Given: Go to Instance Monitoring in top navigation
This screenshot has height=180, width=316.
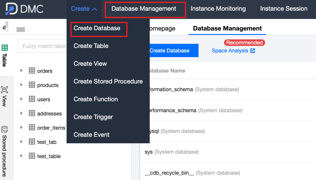Looking at the screenshot, I should 218,9.
